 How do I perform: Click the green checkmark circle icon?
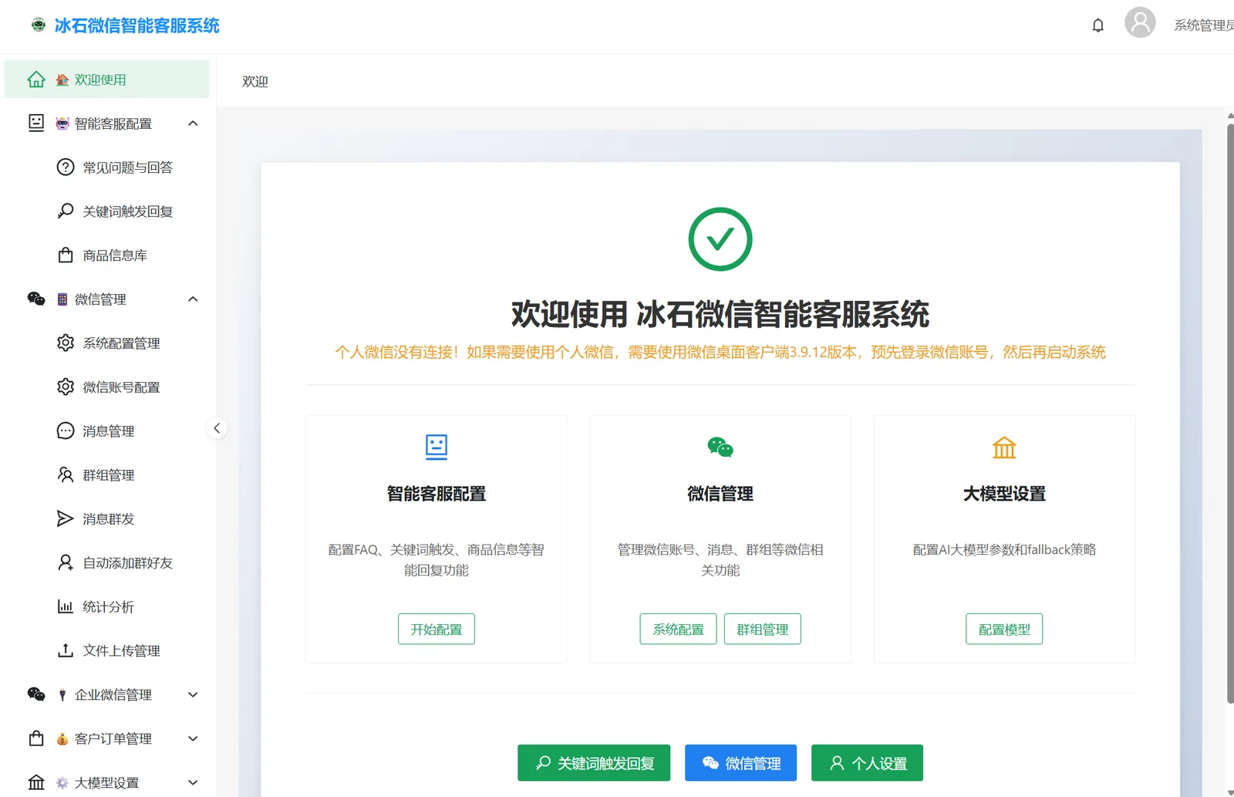click(x=720, y=239)
